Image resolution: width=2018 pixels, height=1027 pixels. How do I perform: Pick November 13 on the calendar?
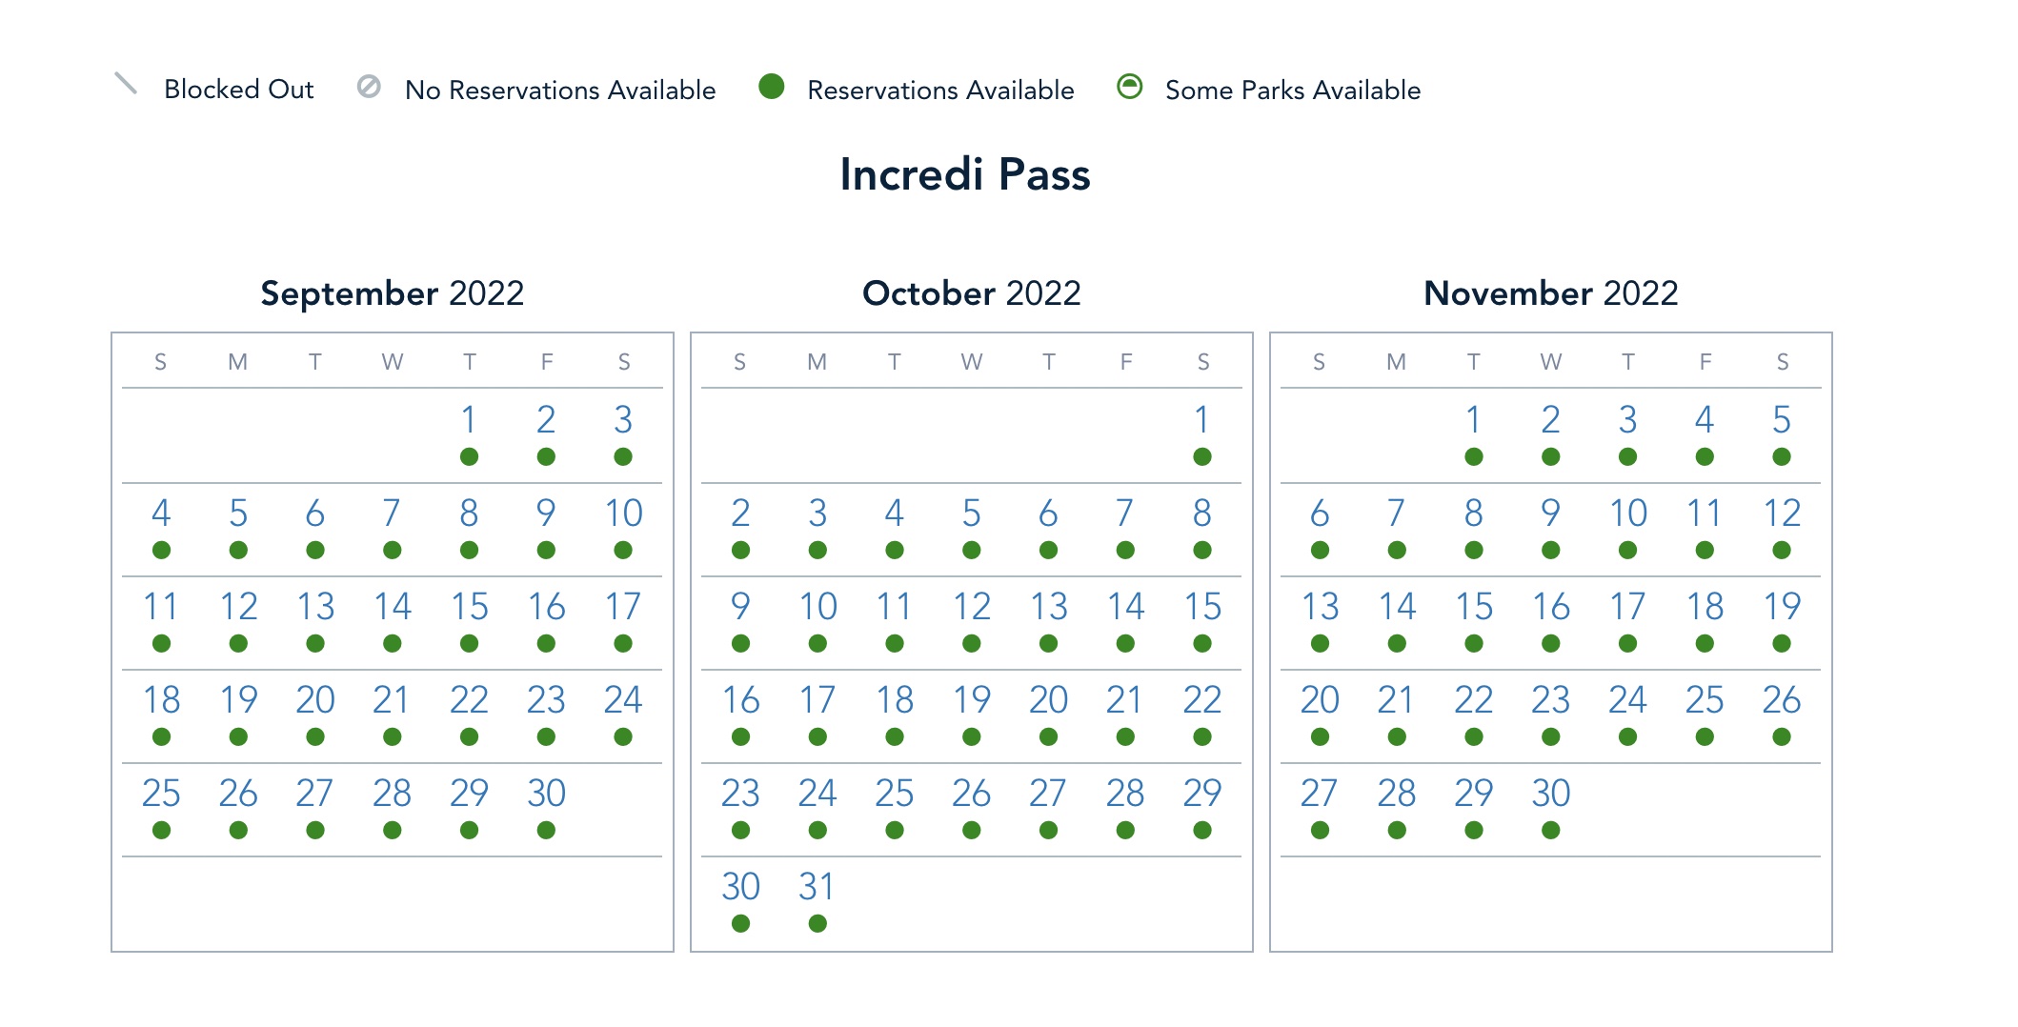coord(1320,607)
